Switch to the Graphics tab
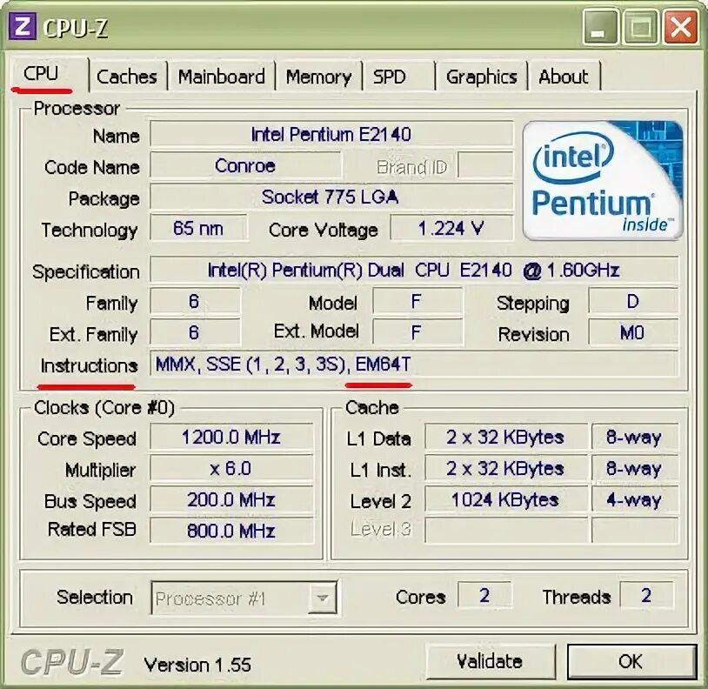Screen dimensions: 708x689 coord(481,77)
